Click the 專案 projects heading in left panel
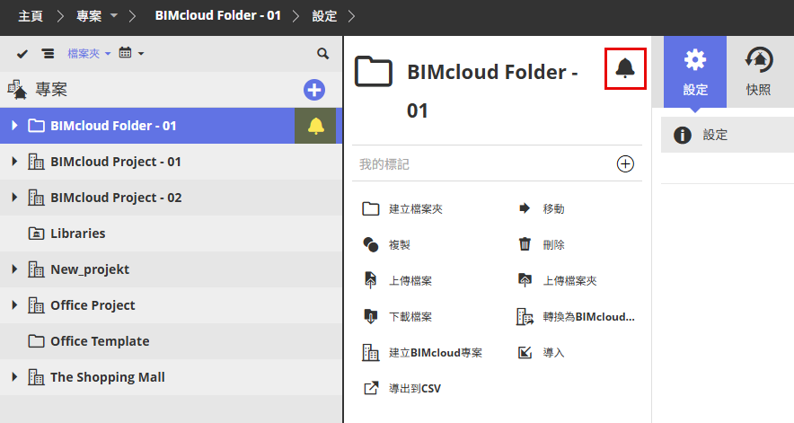This screenshot has height=423, width=794. 50,90
